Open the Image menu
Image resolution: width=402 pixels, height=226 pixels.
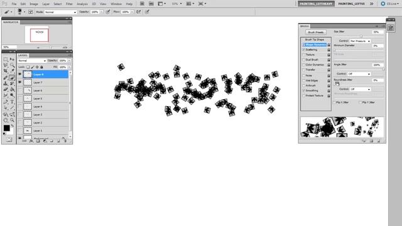pyautogui.click(x=33, y=4)
